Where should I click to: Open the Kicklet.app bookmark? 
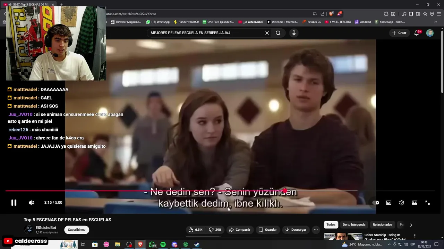pyautogui.click(x=390, y=22)
